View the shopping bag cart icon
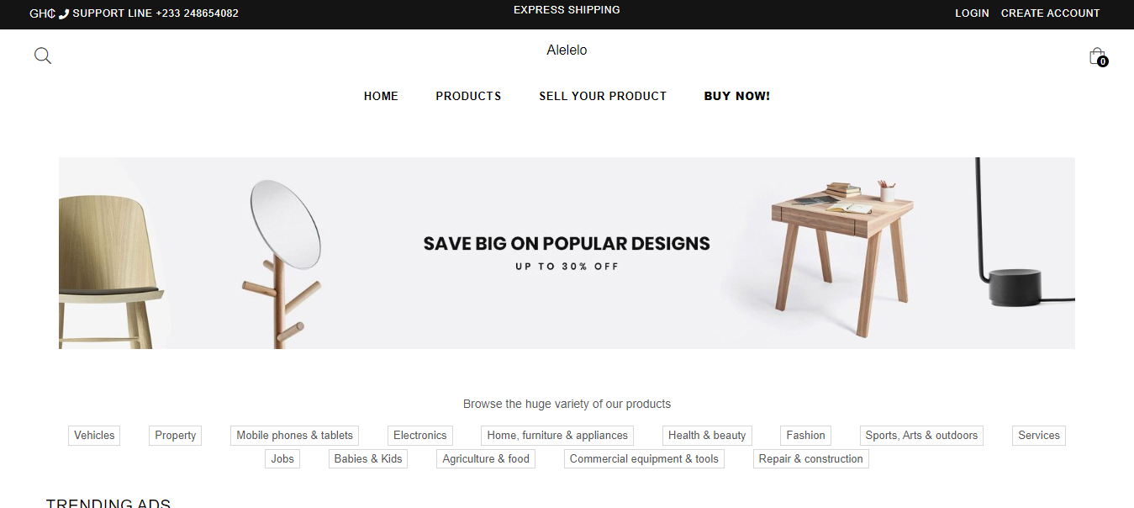1134x508 pixels. (1097, 54)
